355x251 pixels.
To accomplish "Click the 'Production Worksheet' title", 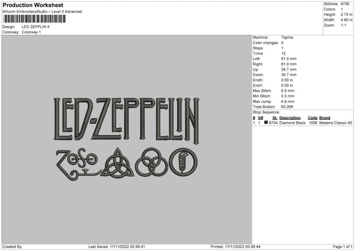I will click(x=33, y=5).
